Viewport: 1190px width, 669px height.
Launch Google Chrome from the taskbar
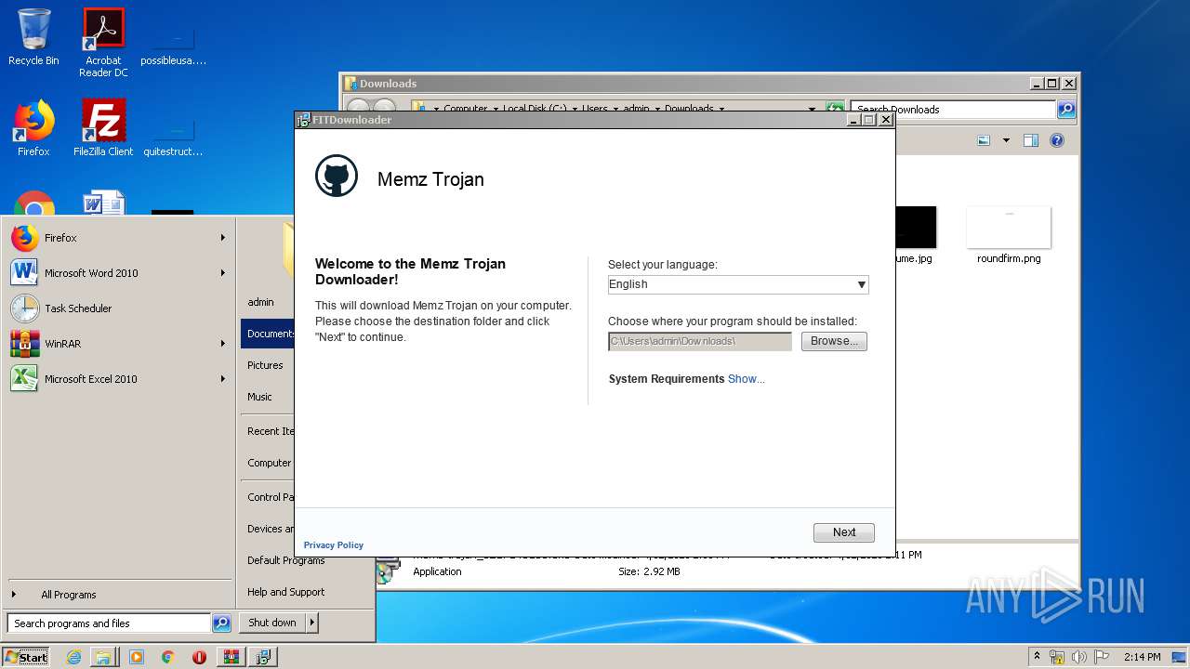coord(167,657)
